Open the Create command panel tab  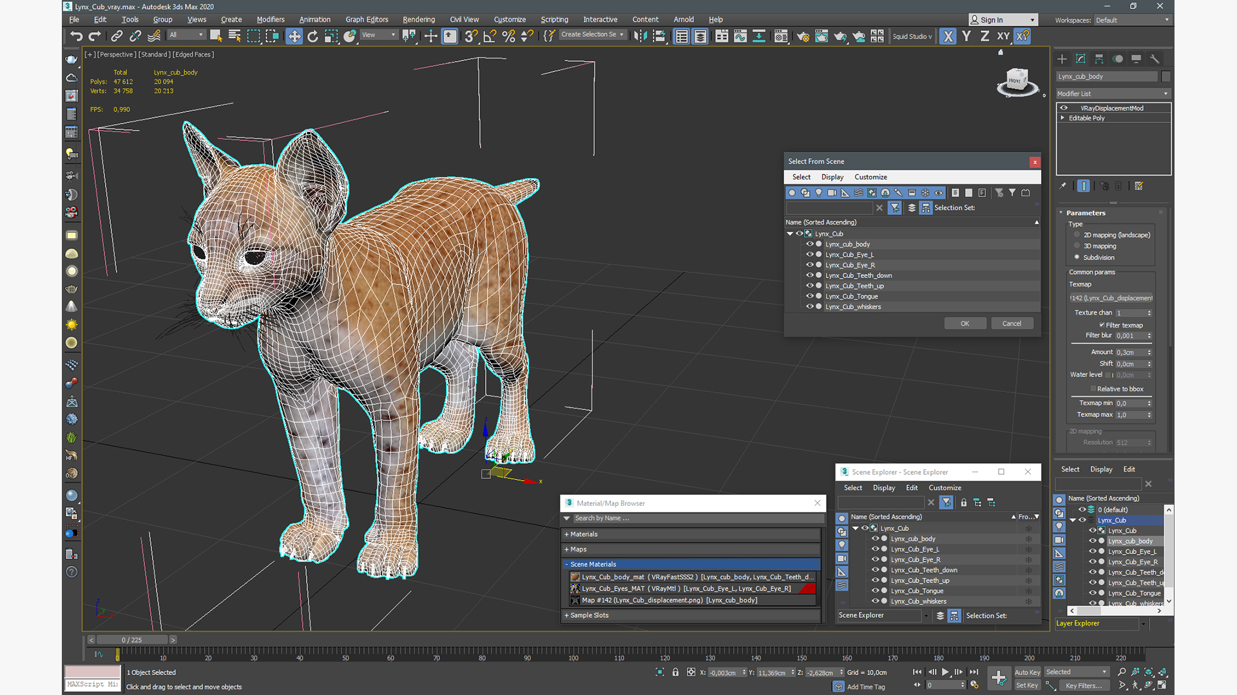tap(1062, 59)
